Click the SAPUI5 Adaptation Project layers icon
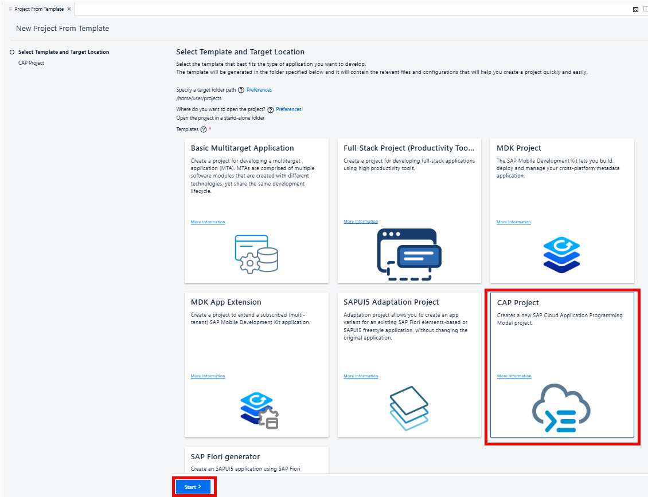The width and height of the screenshot is (648, 497). (409, 408)
